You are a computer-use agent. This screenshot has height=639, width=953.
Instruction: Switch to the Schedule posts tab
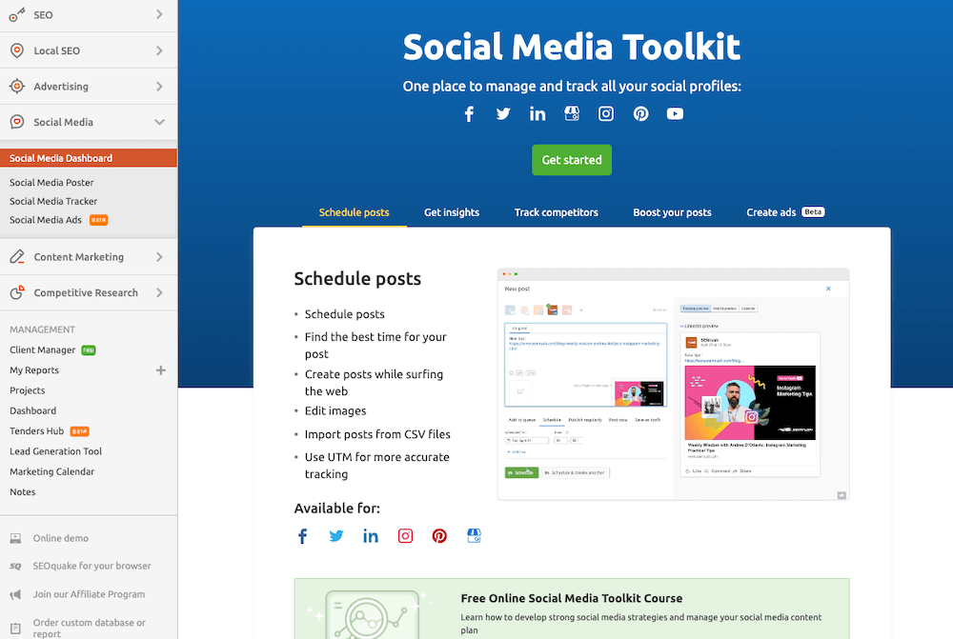coord(354,212)
